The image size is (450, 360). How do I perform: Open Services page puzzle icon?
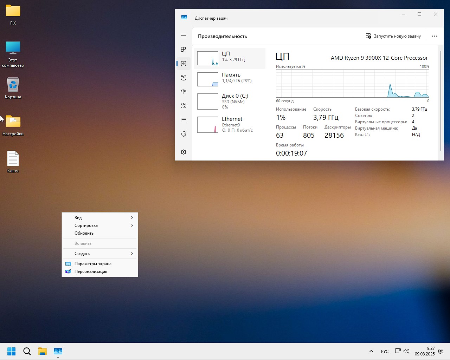184,134
